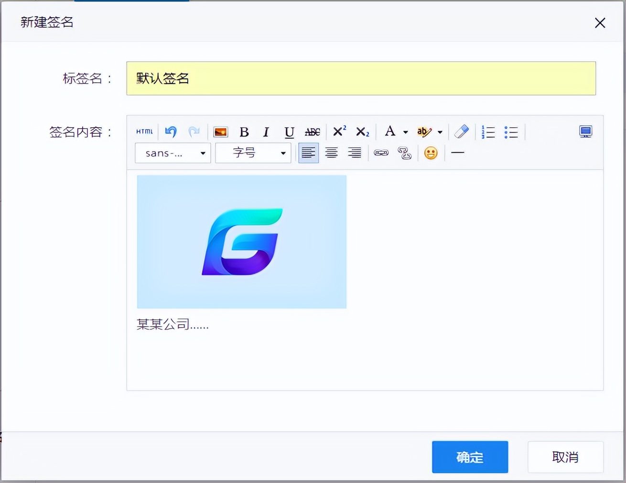Toggle strikethrough formatting
Screen dimensions: 626x483
pyautogui.click(x=312, y=132)
